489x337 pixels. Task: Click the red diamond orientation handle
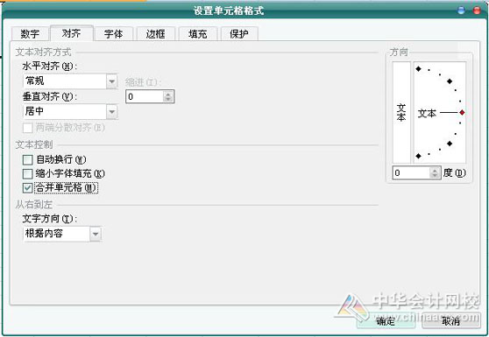point(462,112)
